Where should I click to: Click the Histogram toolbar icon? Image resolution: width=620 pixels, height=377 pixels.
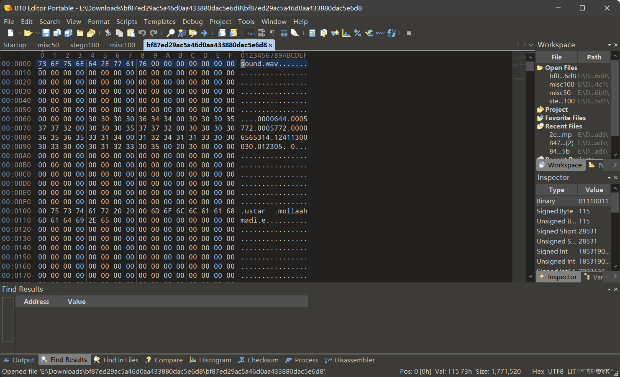(x=346, y=33)
